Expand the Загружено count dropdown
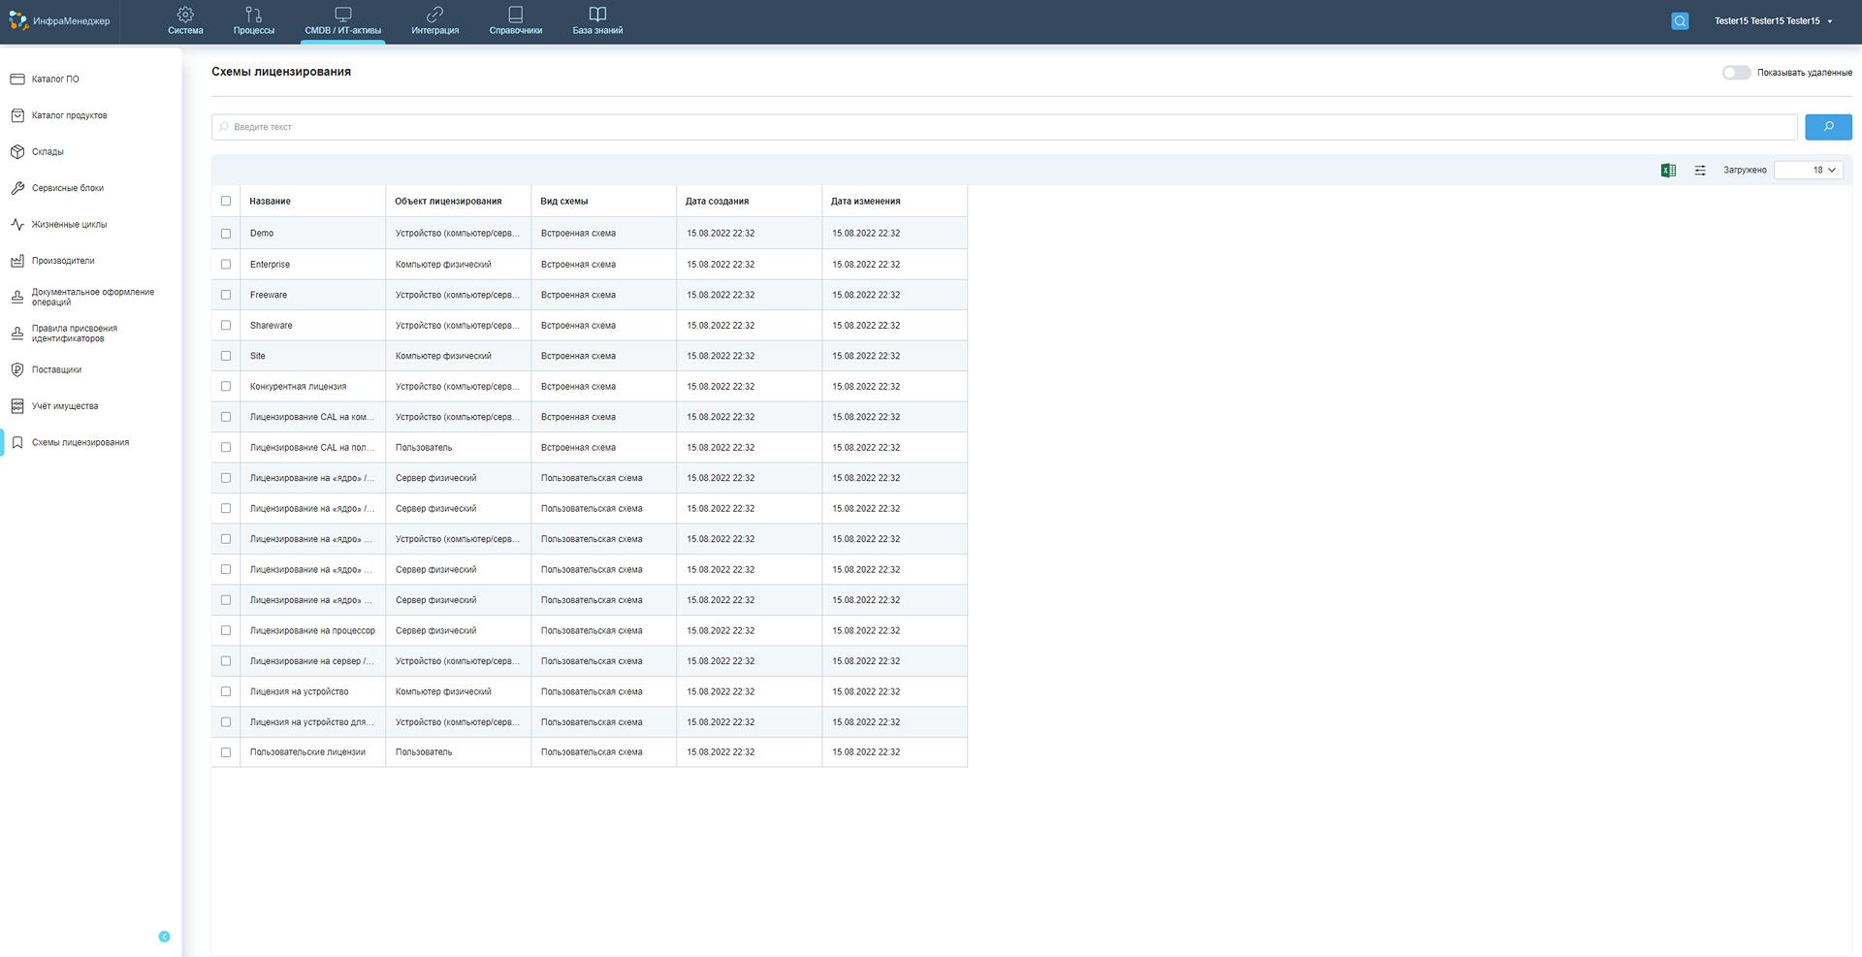 [1809, 171]
